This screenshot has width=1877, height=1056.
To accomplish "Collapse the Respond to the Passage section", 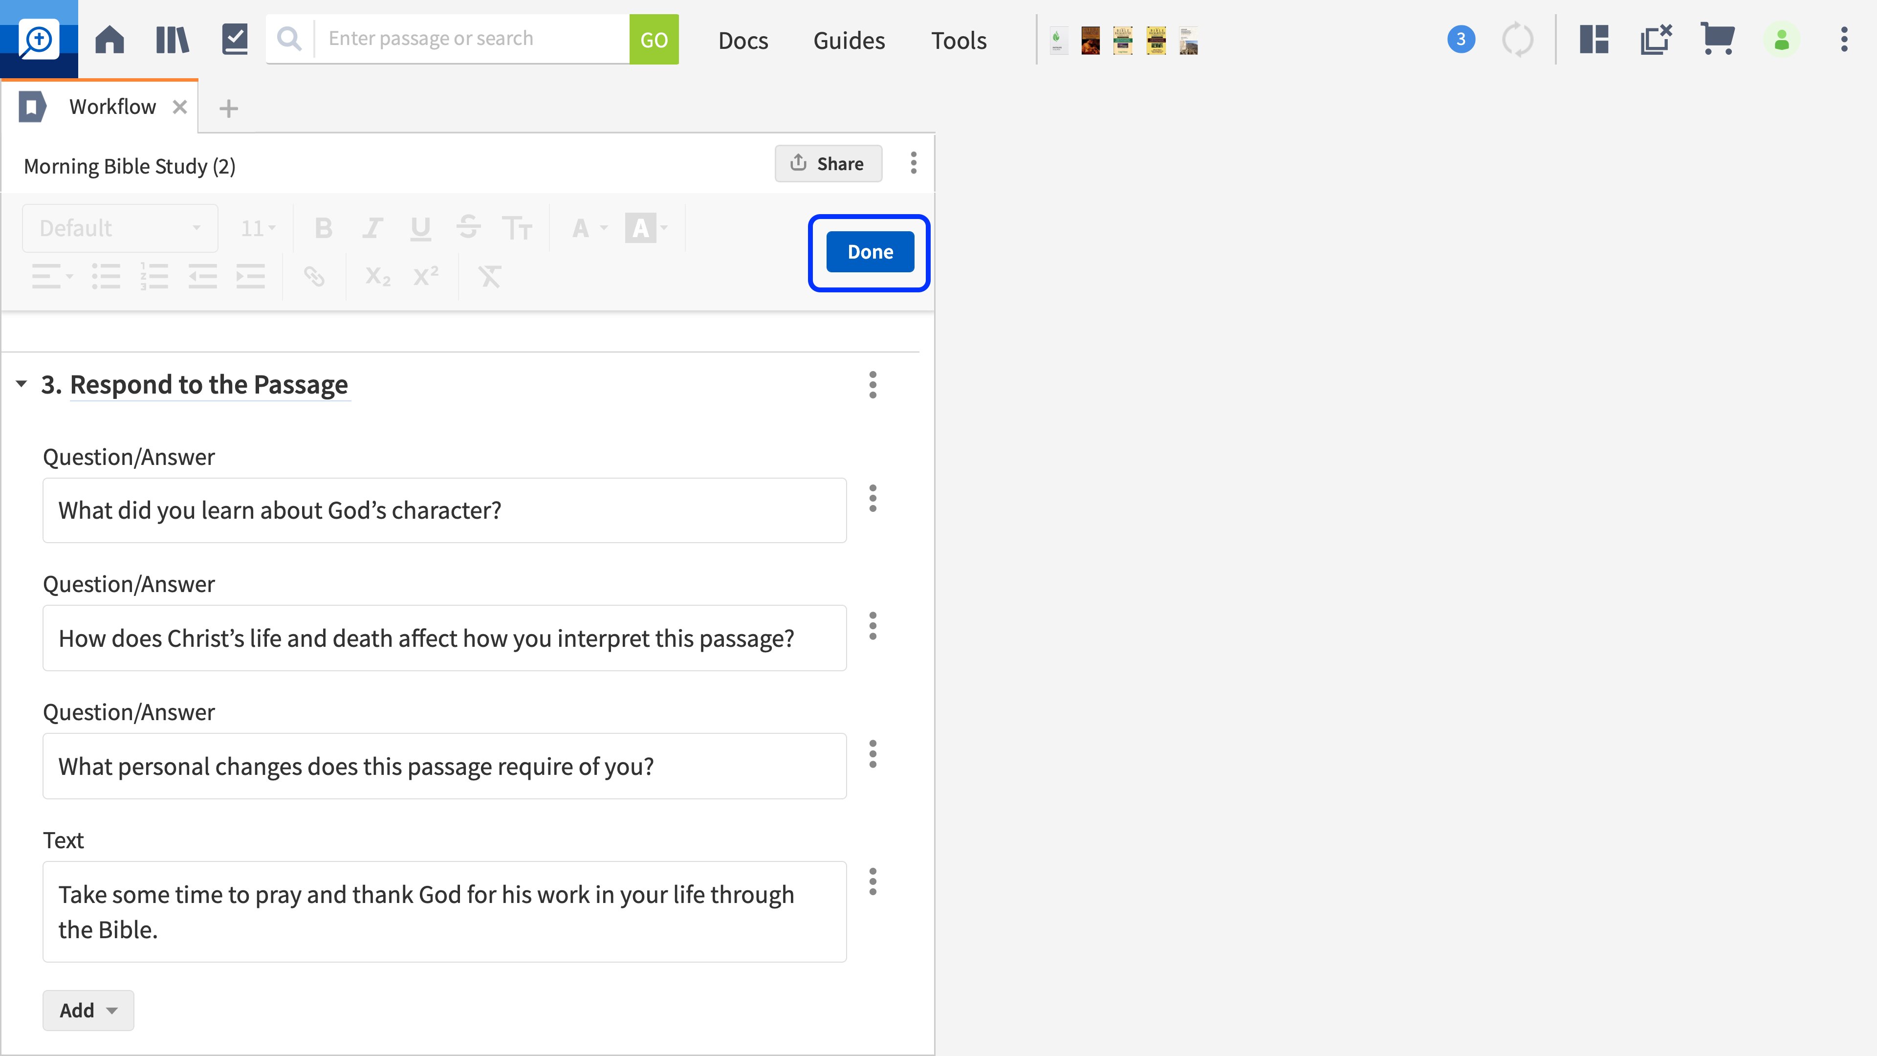I will 21,385.
